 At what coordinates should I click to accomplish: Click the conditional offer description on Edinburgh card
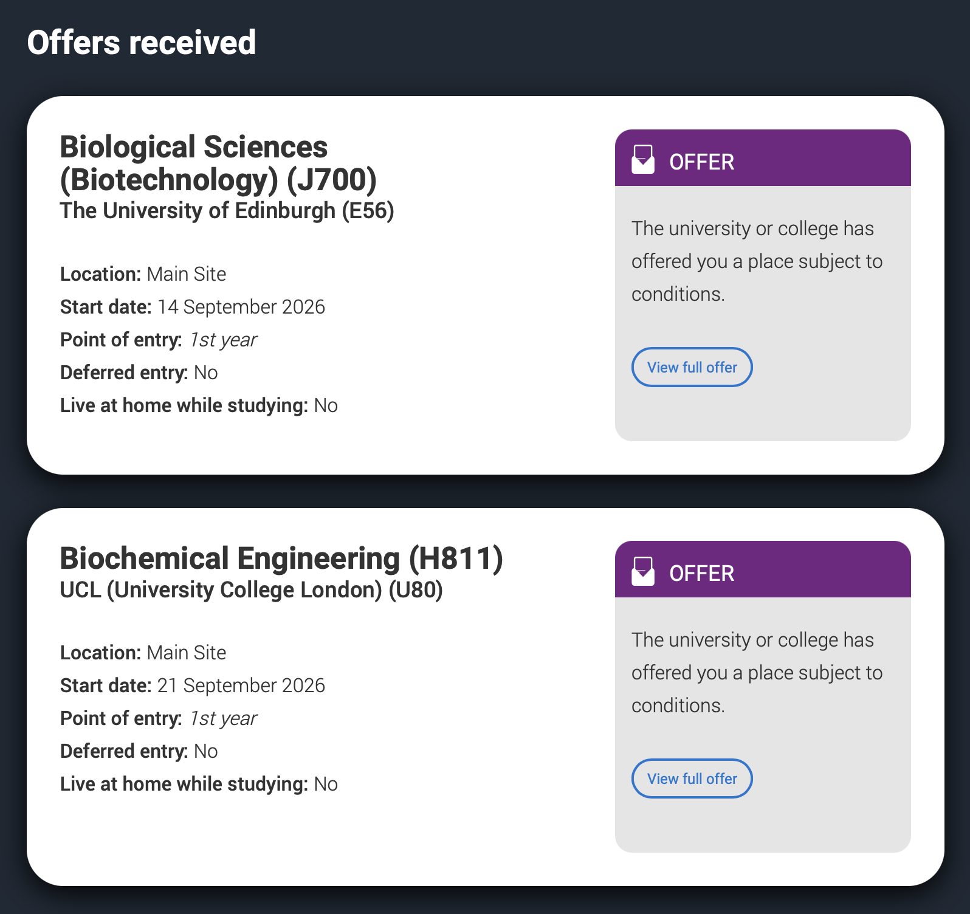click(x=757, y=261)
